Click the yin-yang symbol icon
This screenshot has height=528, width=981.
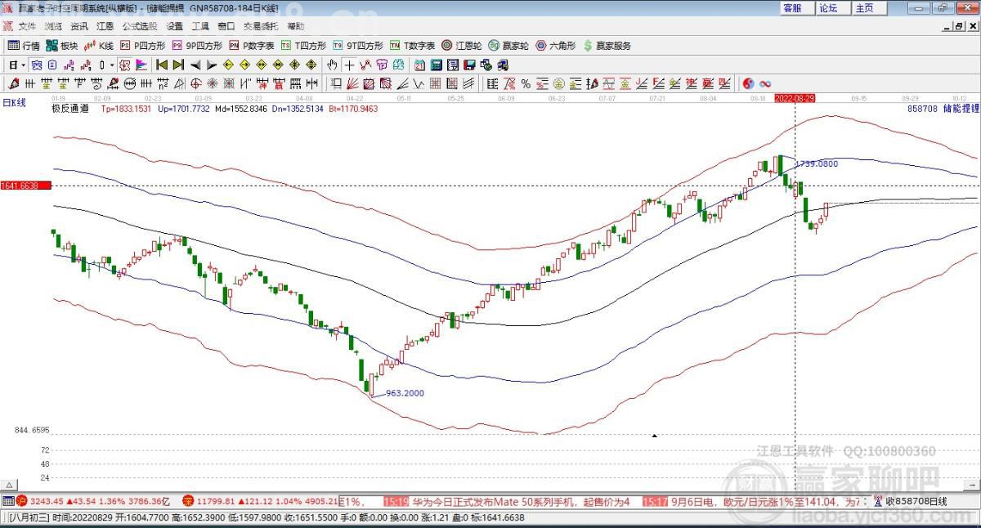pos(749,83)
